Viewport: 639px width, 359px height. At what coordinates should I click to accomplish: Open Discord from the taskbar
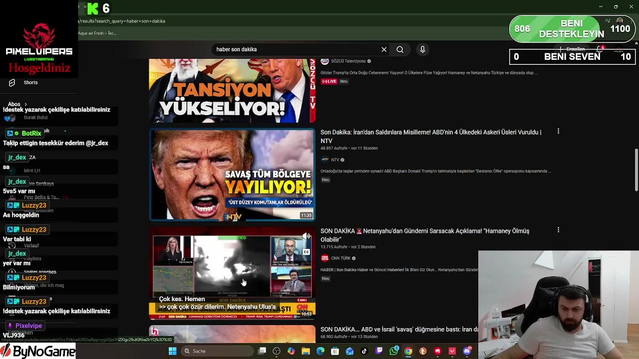[467, 351]
